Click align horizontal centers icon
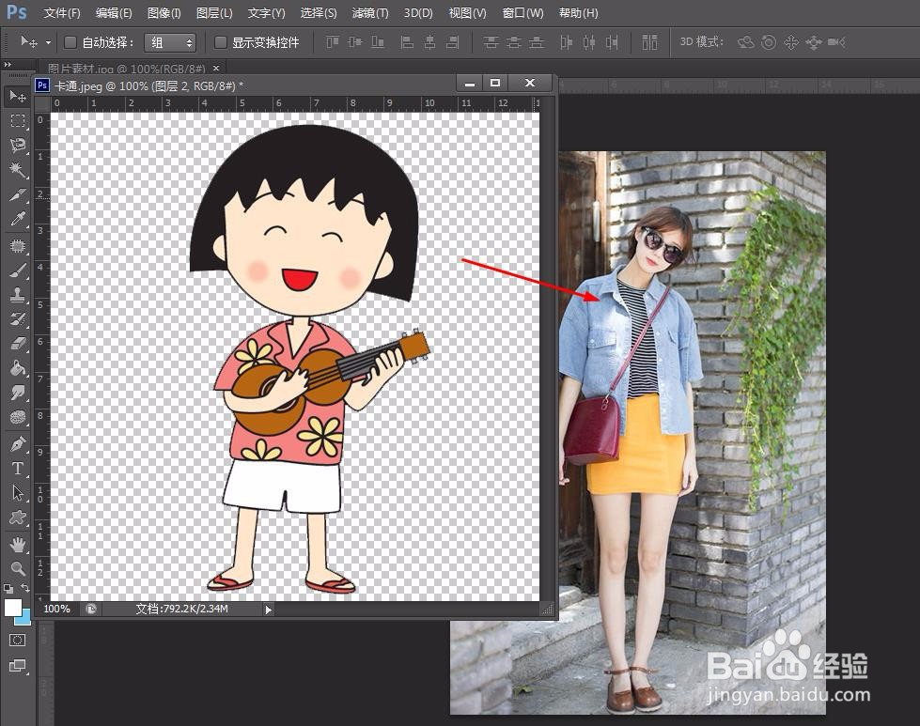Image resolution: width=920 pixels, height=726 pixels. coord(429,42)
